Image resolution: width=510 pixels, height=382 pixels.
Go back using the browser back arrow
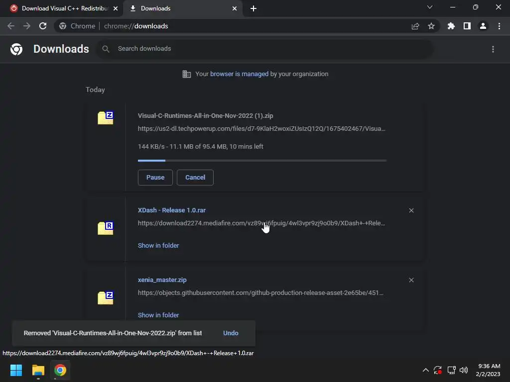11,26
